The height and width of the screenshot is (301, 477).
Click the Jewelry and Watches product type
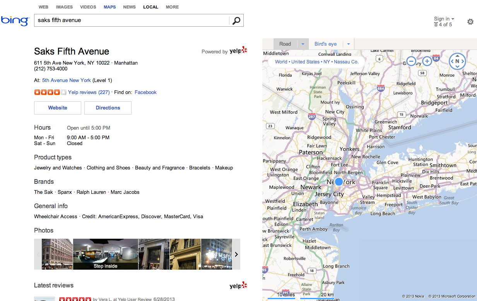tap(58, 168)
